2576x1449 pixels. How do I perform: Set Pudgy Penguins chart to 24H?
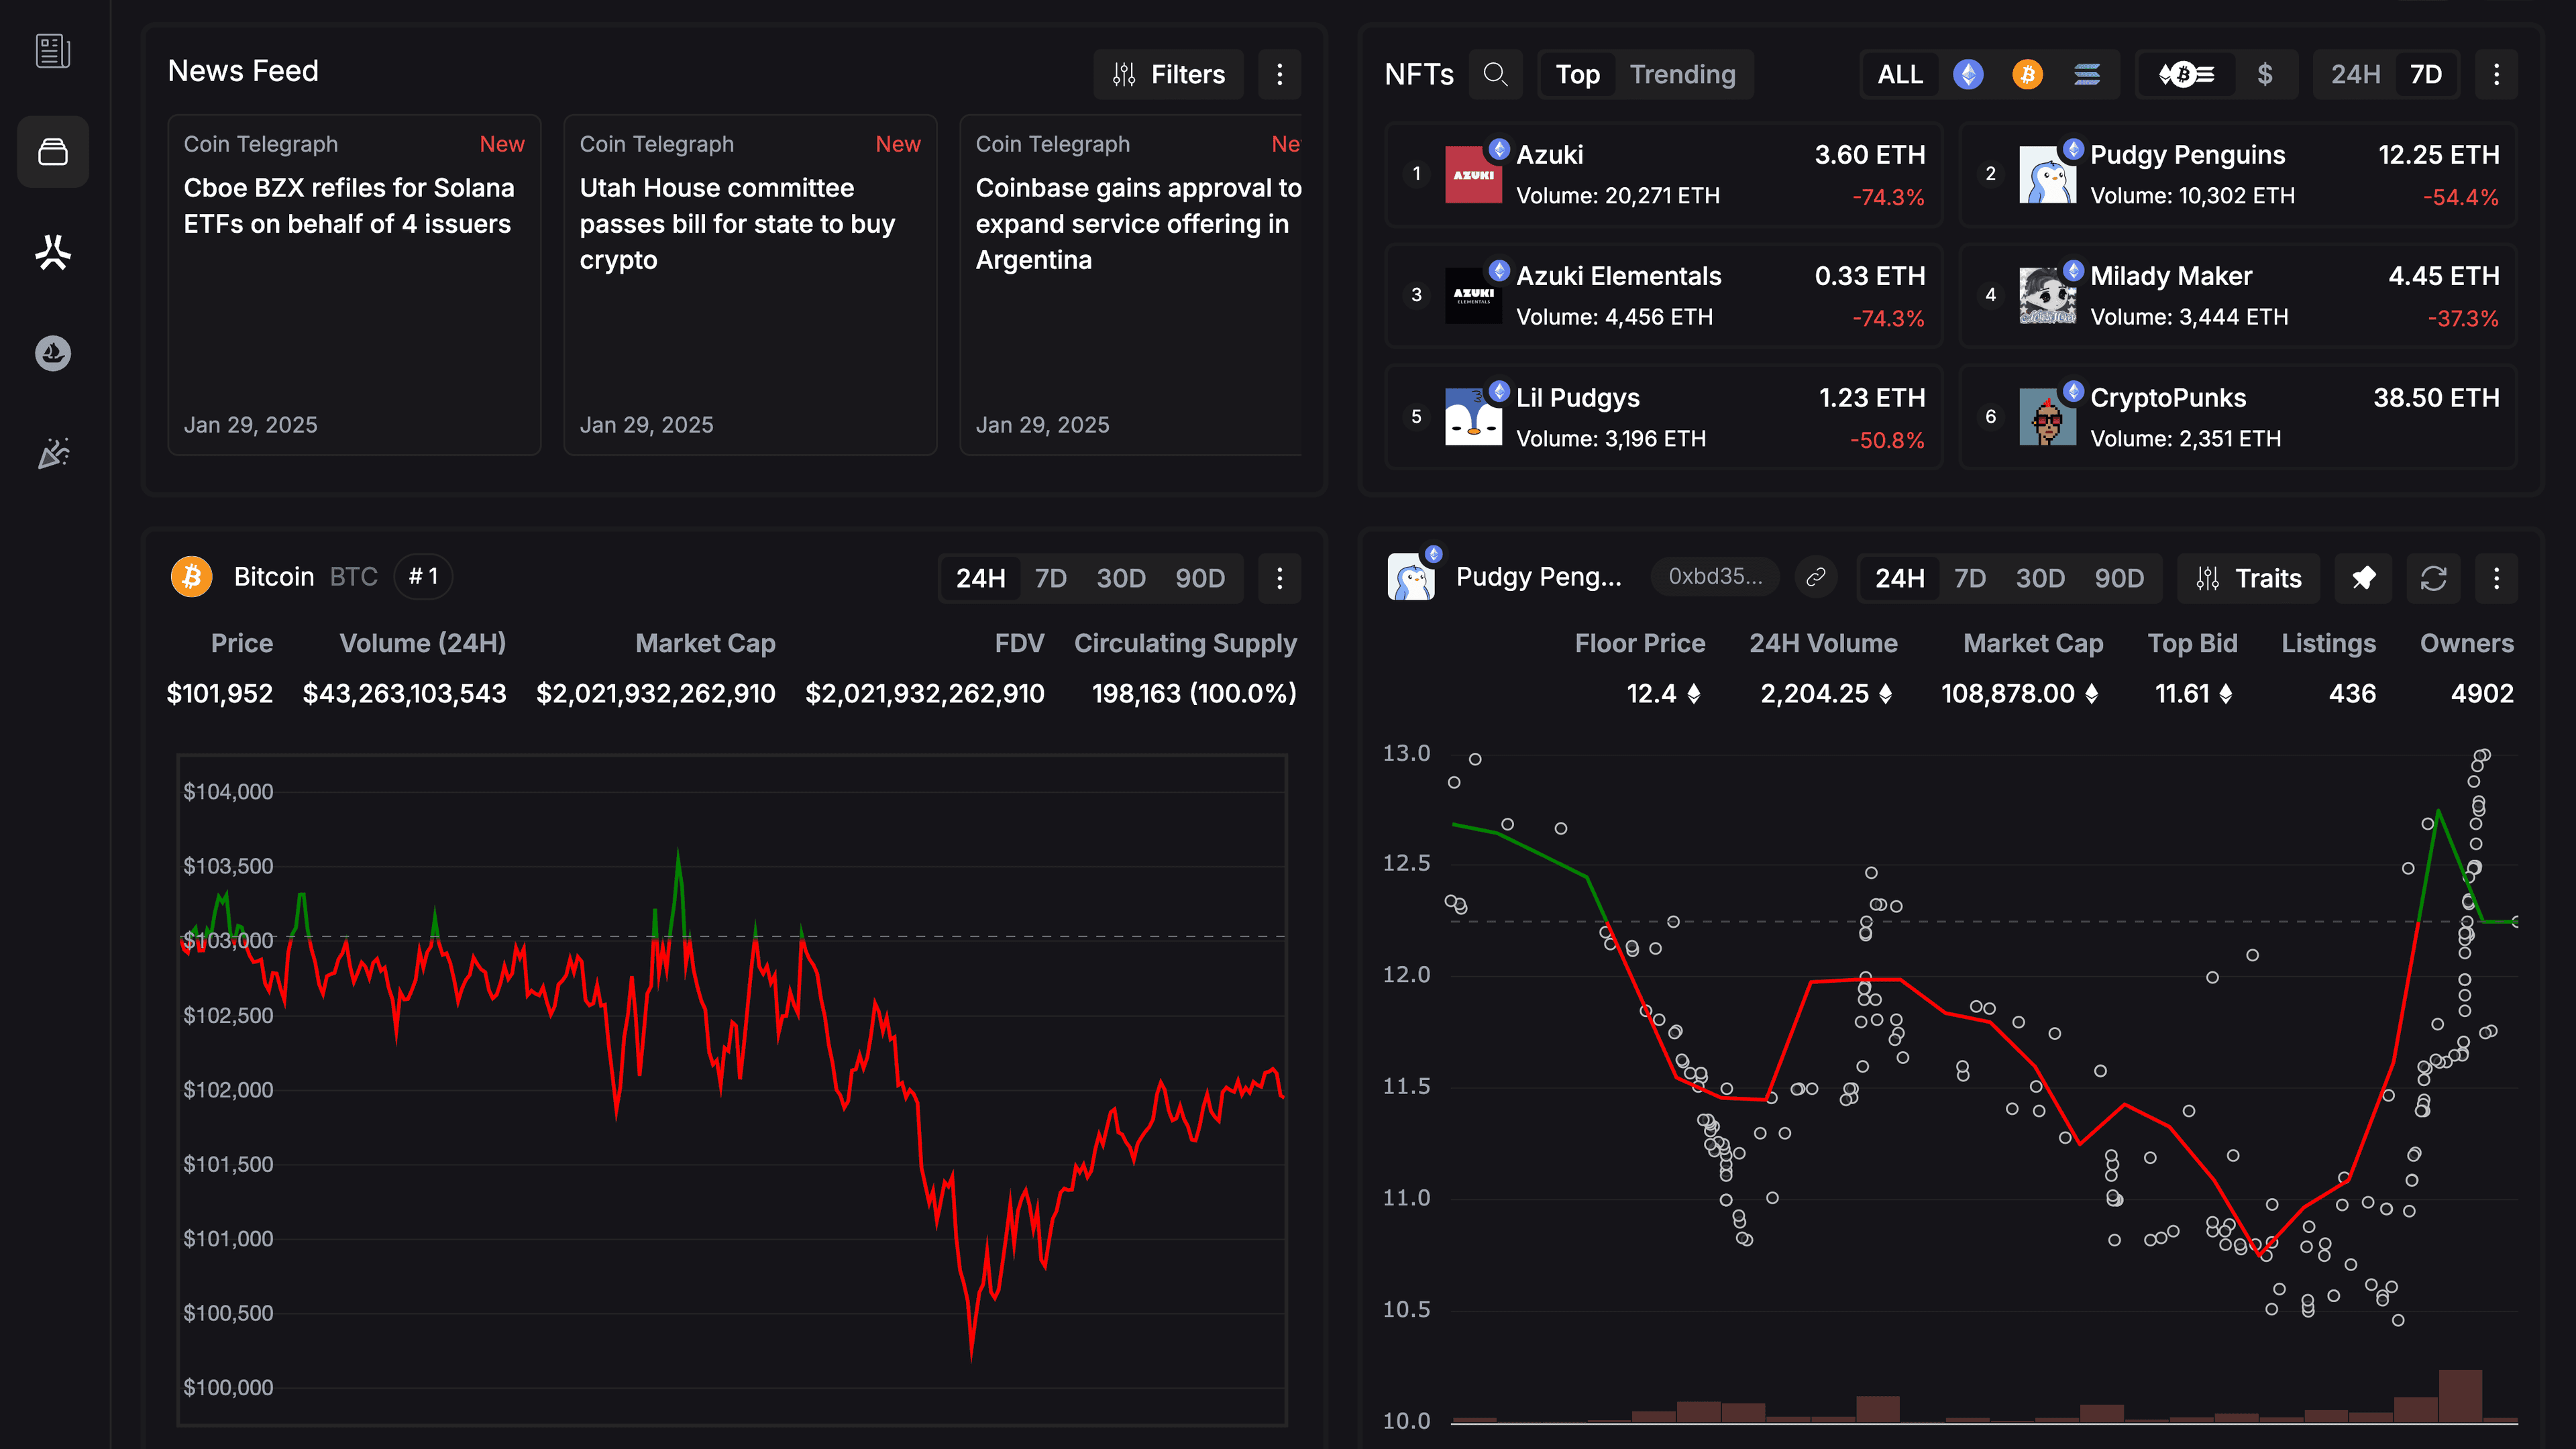[x=1899, y=578]
